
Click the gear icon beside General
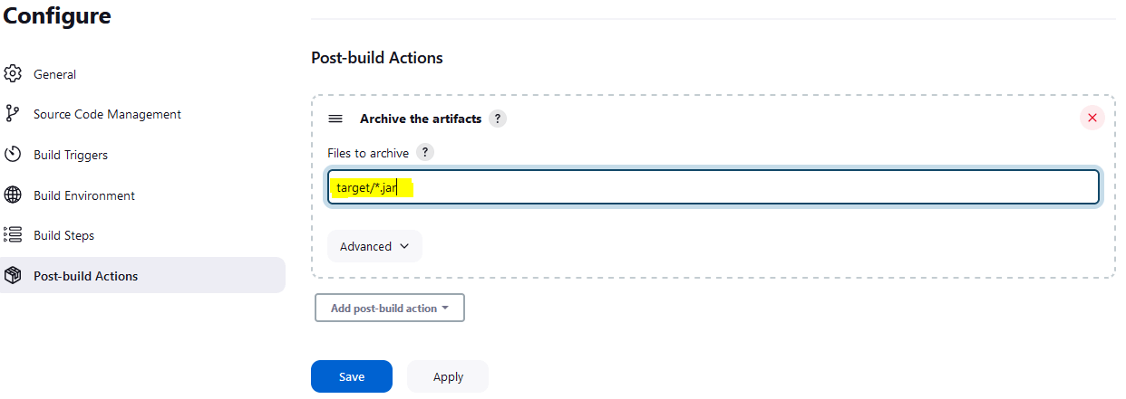(x=13, y=74)
